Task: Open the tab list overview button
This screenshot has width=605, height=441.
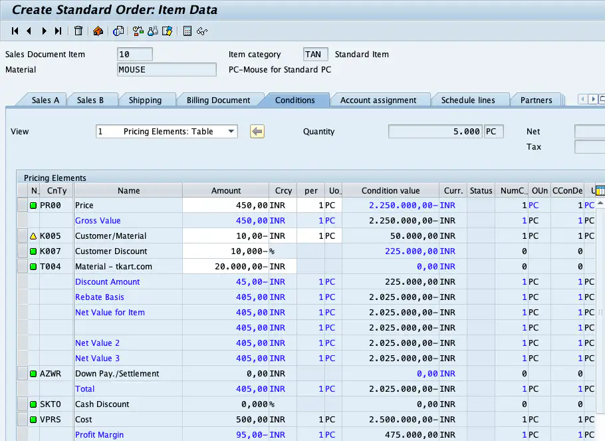Action: pos(601,100)
